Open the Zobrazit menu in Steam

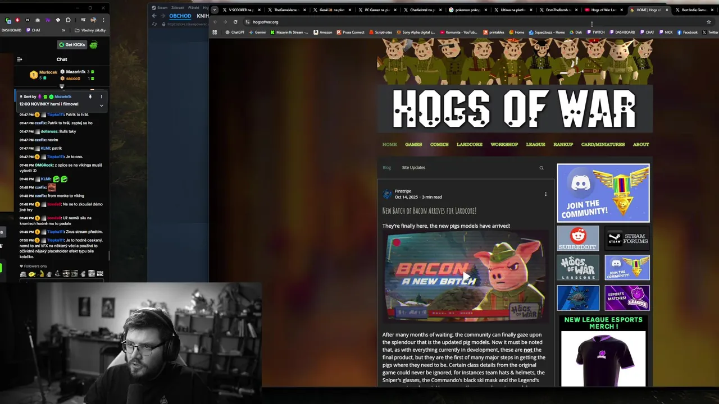pyautogui.click(x=179, y=8)
